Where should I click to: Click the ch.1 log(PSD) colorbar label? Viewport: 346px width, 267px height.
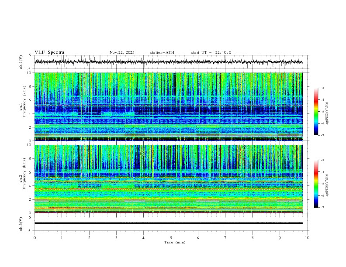(x=327, y=114)
